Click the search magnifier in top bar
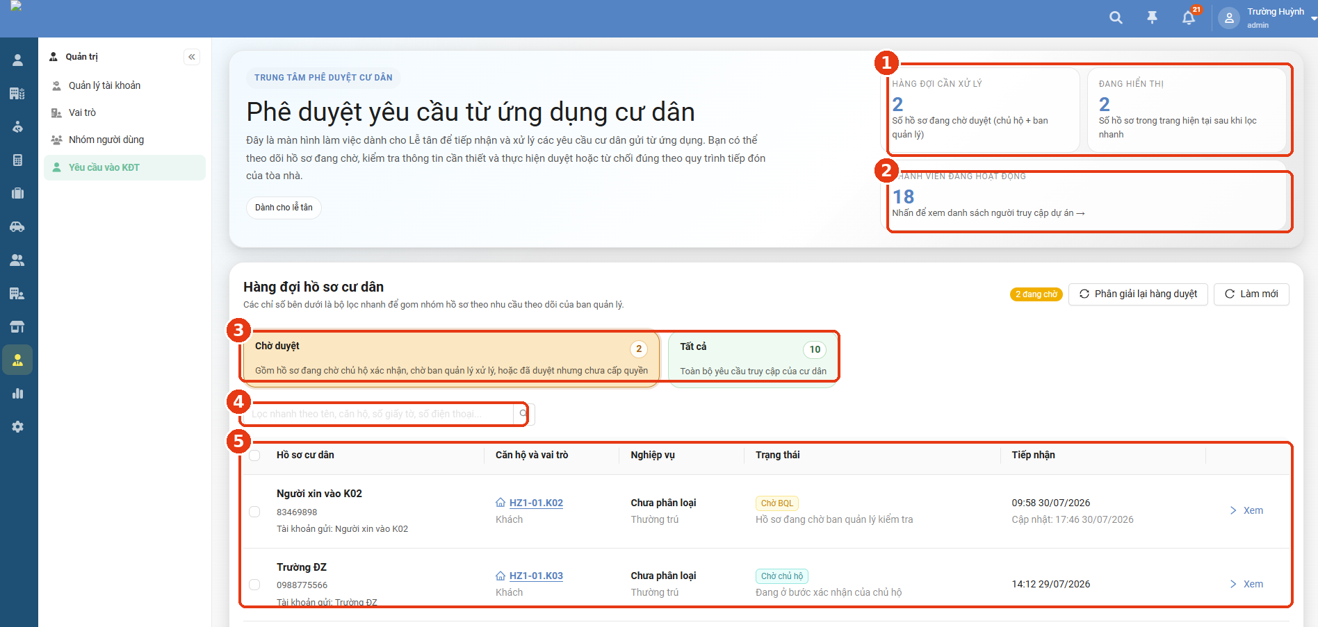This screenshot has height=627, width=1318. (x=1116, y=18)
